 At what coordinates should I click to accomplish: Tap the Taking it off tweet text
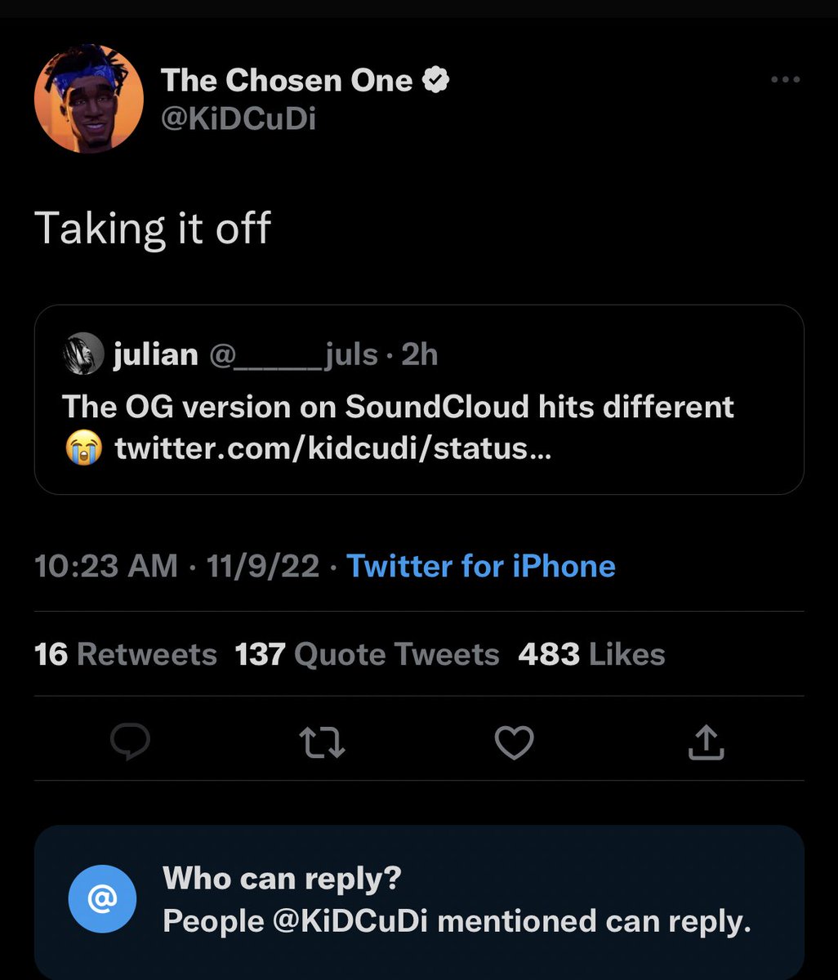(153, 228)
